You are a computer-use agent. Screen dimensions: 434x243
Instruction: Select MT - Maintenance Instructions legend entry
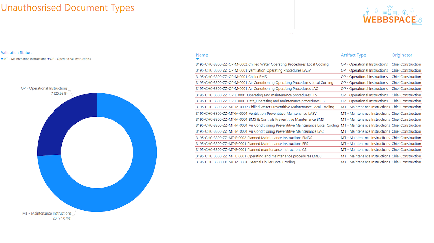[x=24, y=59]
